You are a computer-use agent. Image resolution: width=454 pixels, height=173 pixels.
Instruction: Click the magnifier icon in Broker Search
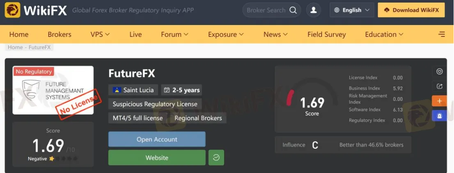[293, 10]
